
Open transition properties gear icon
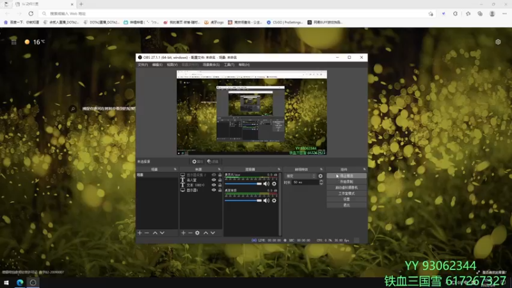click(x=321, y=176)
